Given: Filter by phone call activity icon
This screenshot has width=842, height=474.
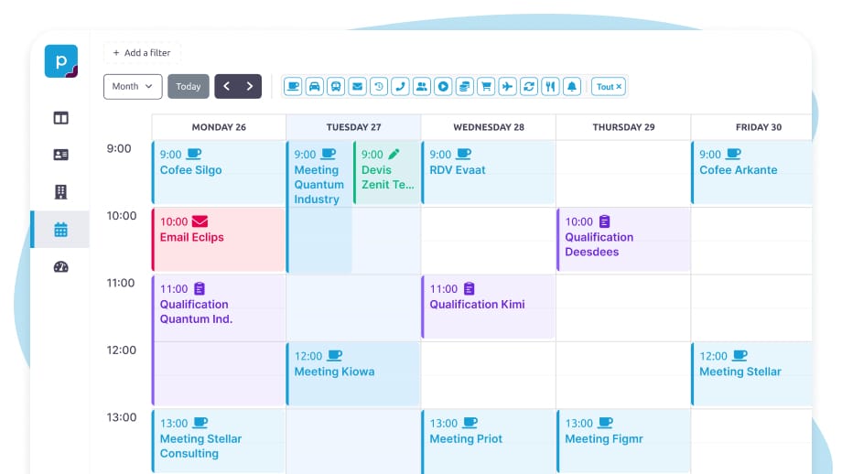Looking at the screenshot, I should [400, 87].
